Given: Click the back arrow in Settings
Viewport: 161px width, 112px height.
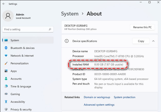Looking at the screenshot, I should coord(4,4).
